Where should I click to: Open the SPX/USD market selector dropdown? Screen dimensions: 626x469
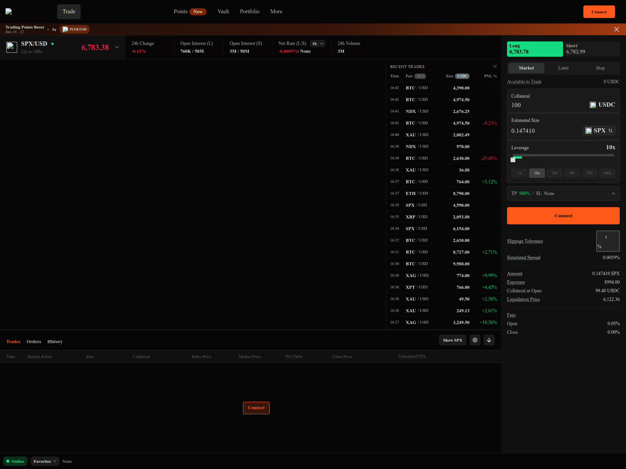(x=117, y=47)
